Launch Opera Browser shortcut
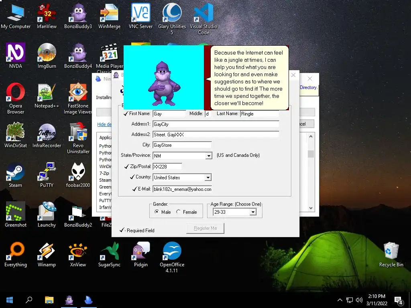Screen dimensions: 411x308 pos(16,98)
